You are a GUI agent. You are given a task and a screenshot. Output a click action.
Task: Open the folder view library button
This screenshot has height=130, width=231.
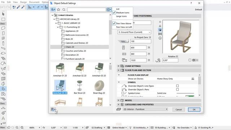[53, 10]
